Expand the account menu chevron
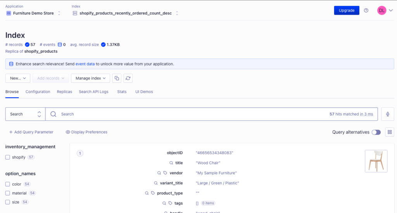 click(x=391, y=10)
